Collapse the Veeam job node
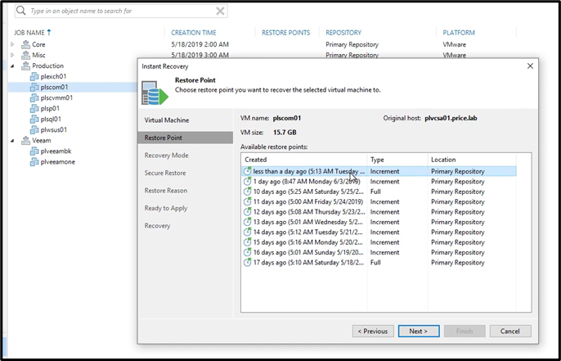The width and height of the screenshot is (561, 361). (12, 141)
